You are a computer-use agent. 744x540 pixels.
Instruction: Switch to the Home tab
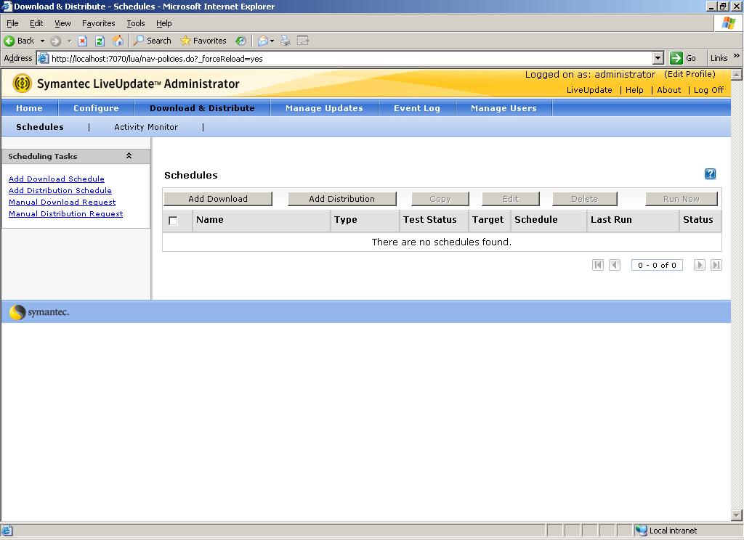[x=29, y=108]
